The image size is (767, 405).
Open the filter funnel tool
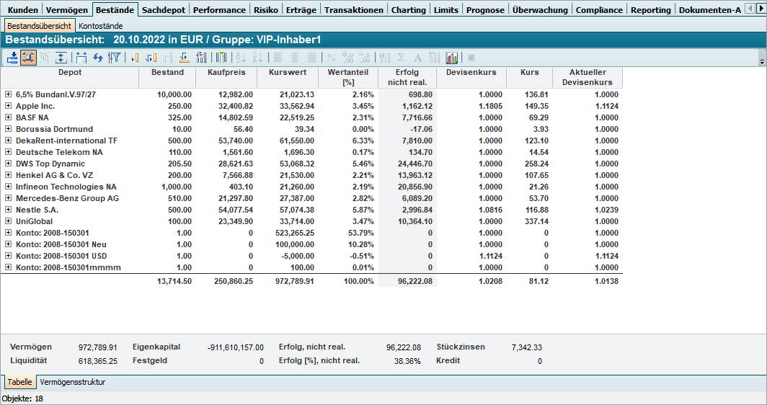pyautogui.click(x=114, y=58)
